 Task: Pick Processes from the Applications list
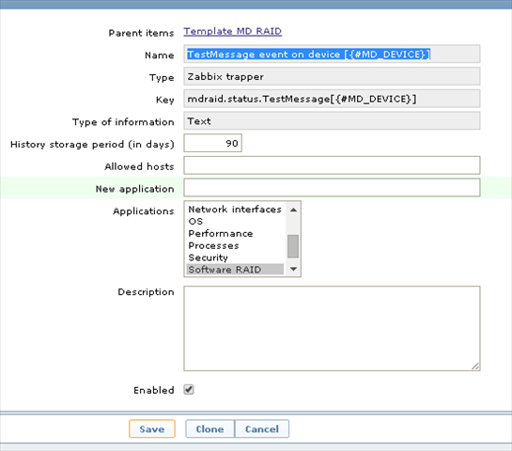[x=235, y=245]
